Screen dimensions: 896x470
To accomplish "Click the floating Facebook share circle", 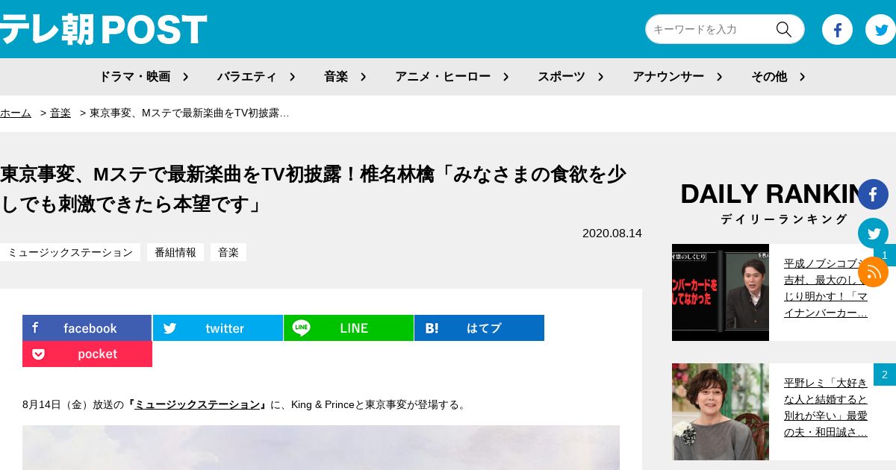I will tap(873, 195).
